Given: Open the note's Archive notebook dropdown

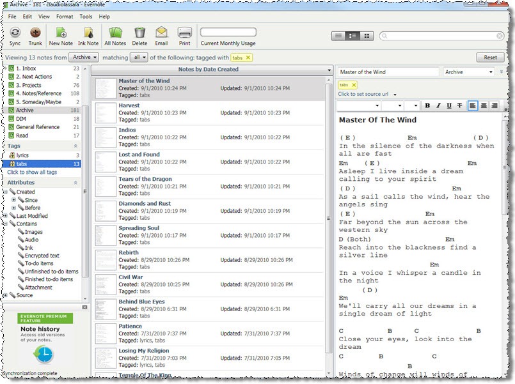Looking at the screenshot, I should [469, 72].
